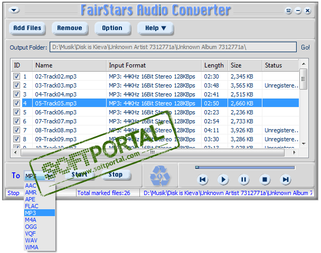Choose MP3 in the format list
This screenshot has height=253, width=321.
click(40, 213)
